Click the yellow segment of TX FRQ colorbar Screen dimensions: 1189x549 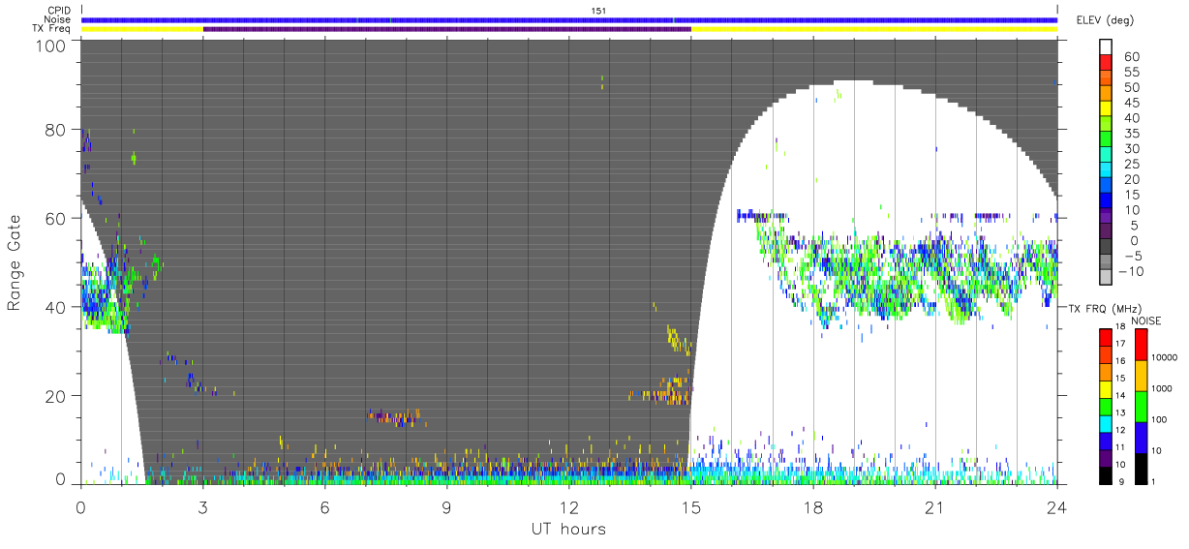pyautogui.click(x=1105, y=389)
